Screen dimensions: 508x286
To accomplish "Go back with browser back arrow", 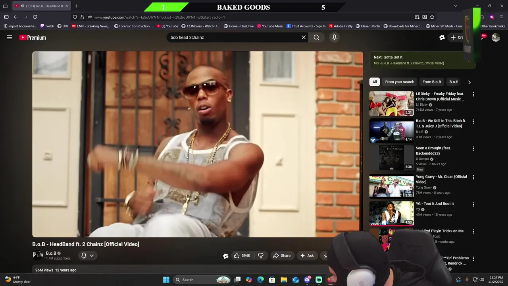I will tap(16, 17).
